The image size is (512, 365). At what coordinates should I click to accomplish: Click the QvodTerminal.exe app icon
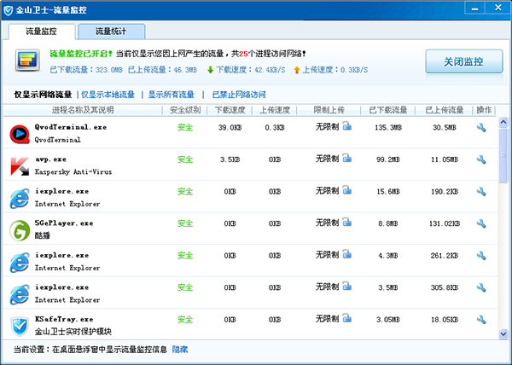coord(20,134)
